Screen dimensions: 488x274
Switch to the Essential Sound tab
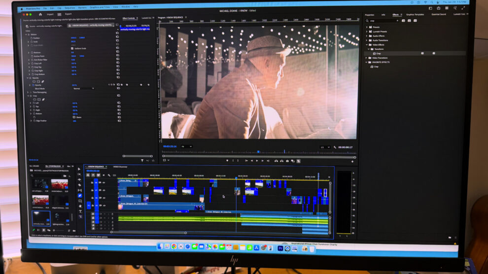click(x=438, y=14)
